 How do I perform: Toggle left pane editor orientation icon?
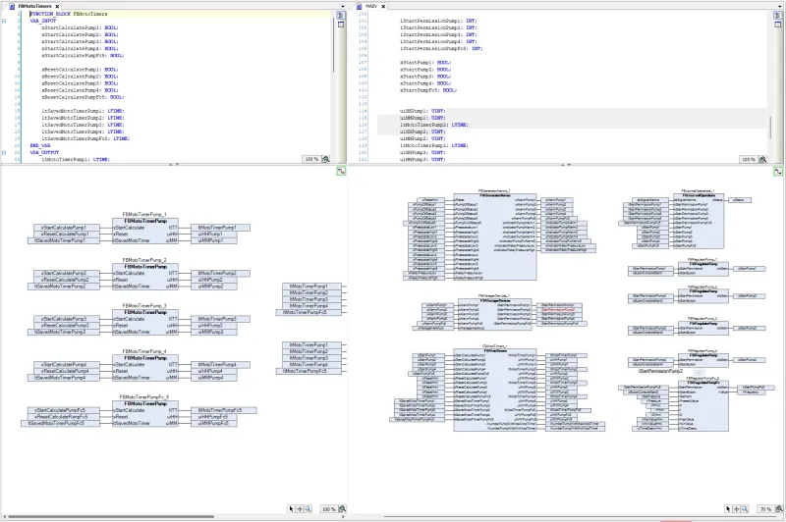[x=341, y=171]
